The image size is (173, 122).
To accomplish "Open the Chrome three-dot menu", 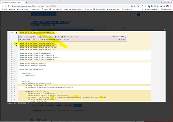I will pos(170,6).
